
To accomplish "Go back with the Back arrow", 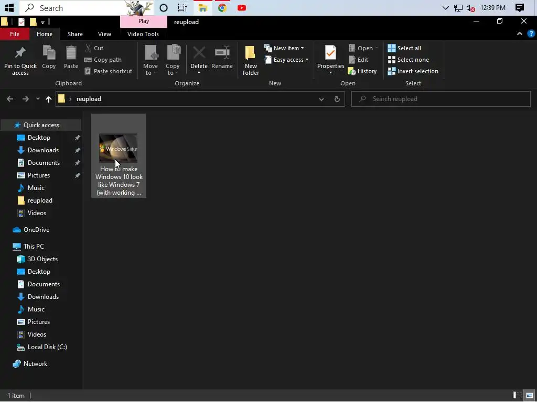I will point(10,99).
